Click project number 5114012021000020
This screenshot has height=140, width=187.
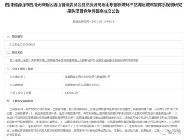(x=22, y=44)
